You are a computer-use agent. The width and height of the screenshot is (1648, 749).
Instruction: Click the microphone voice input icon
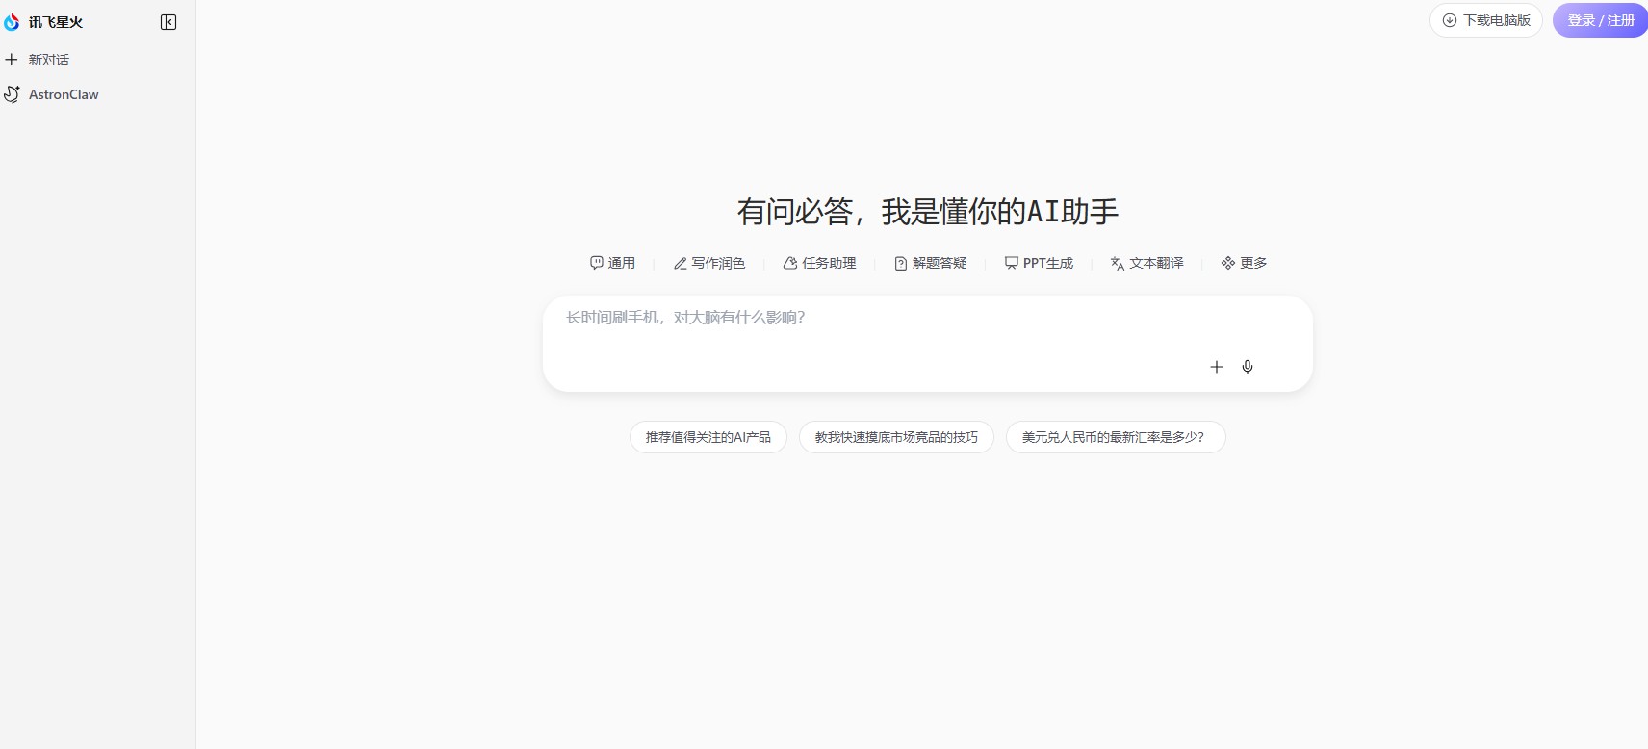[1248, 367]
